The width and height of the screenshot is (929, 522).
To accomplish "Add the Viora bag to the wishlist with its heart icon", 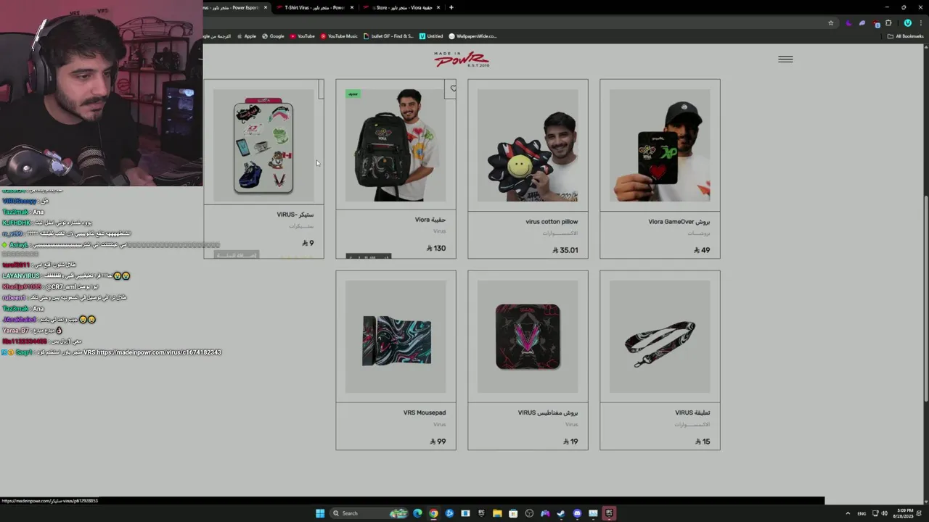I will coord(453,89).
